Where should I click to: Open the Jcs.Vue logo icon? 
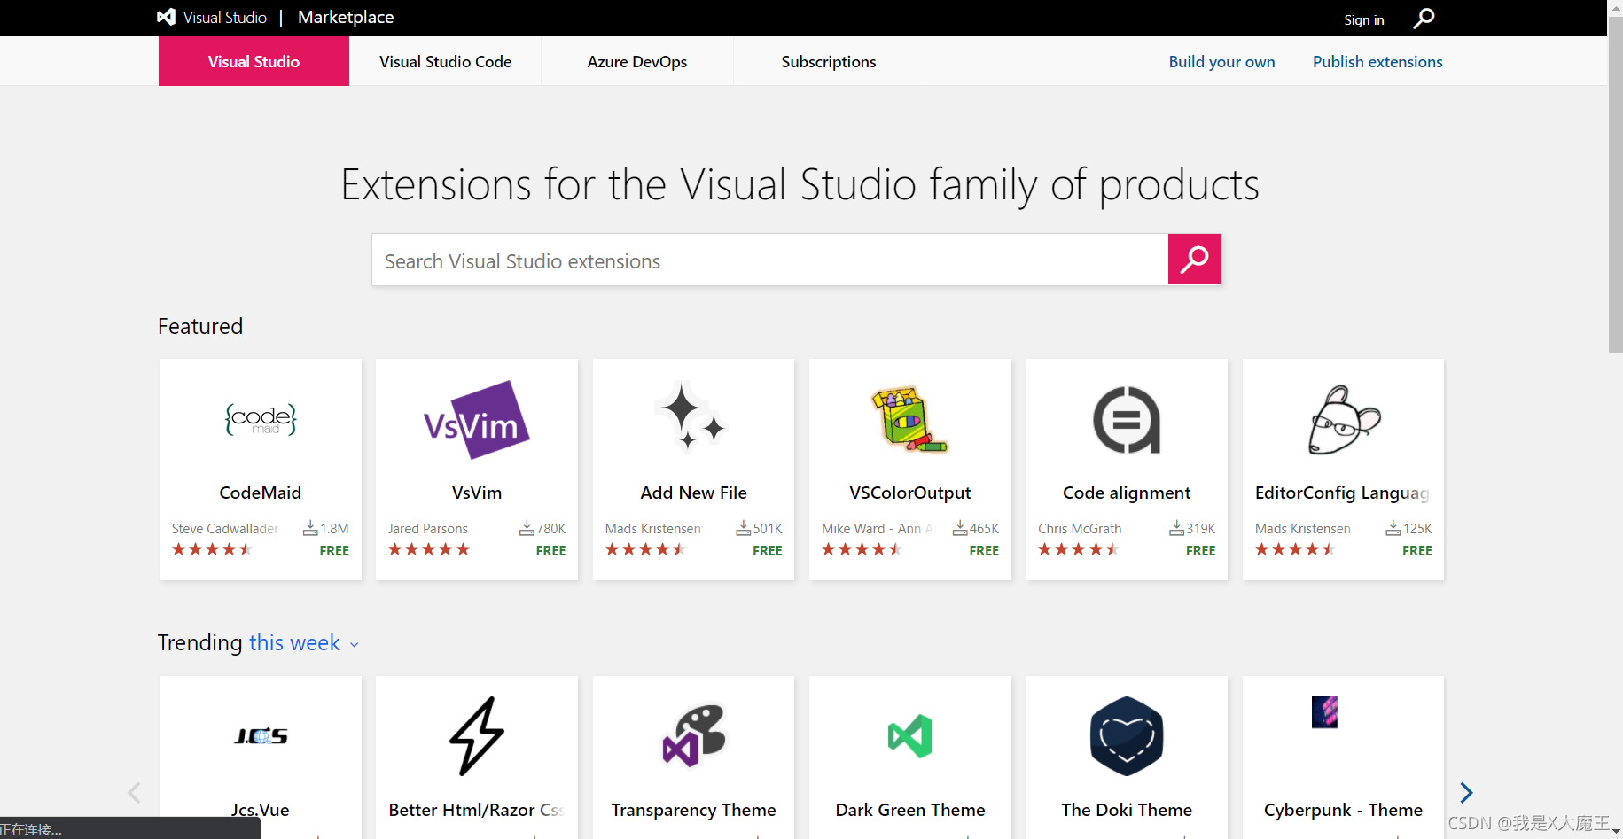coord(261,736)
